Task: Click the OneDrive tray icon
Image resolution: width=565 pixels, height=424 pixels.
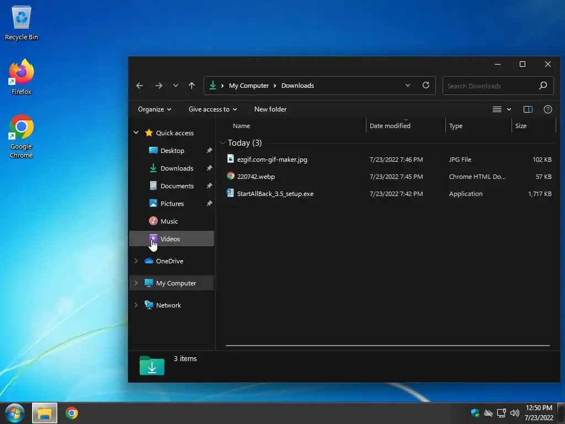Action: 488,413
